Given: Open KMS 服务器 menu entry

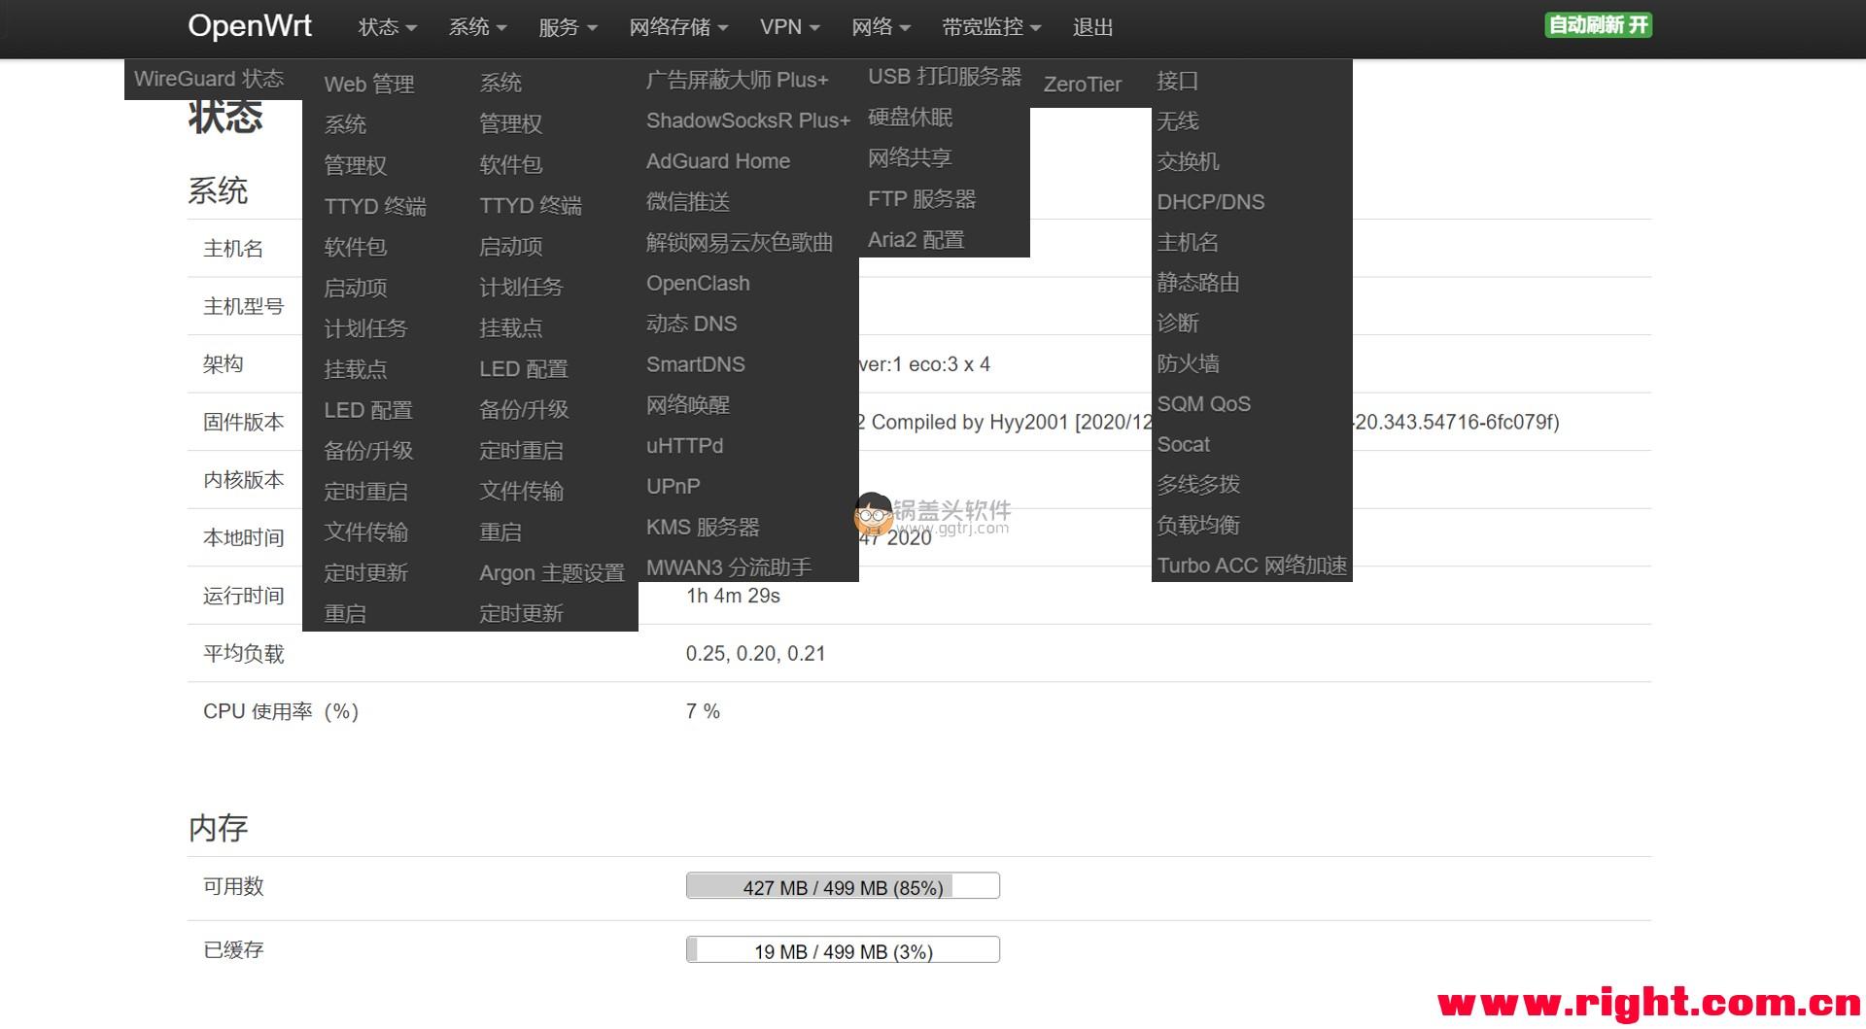Looking at the screenshot, I should 703,527.
